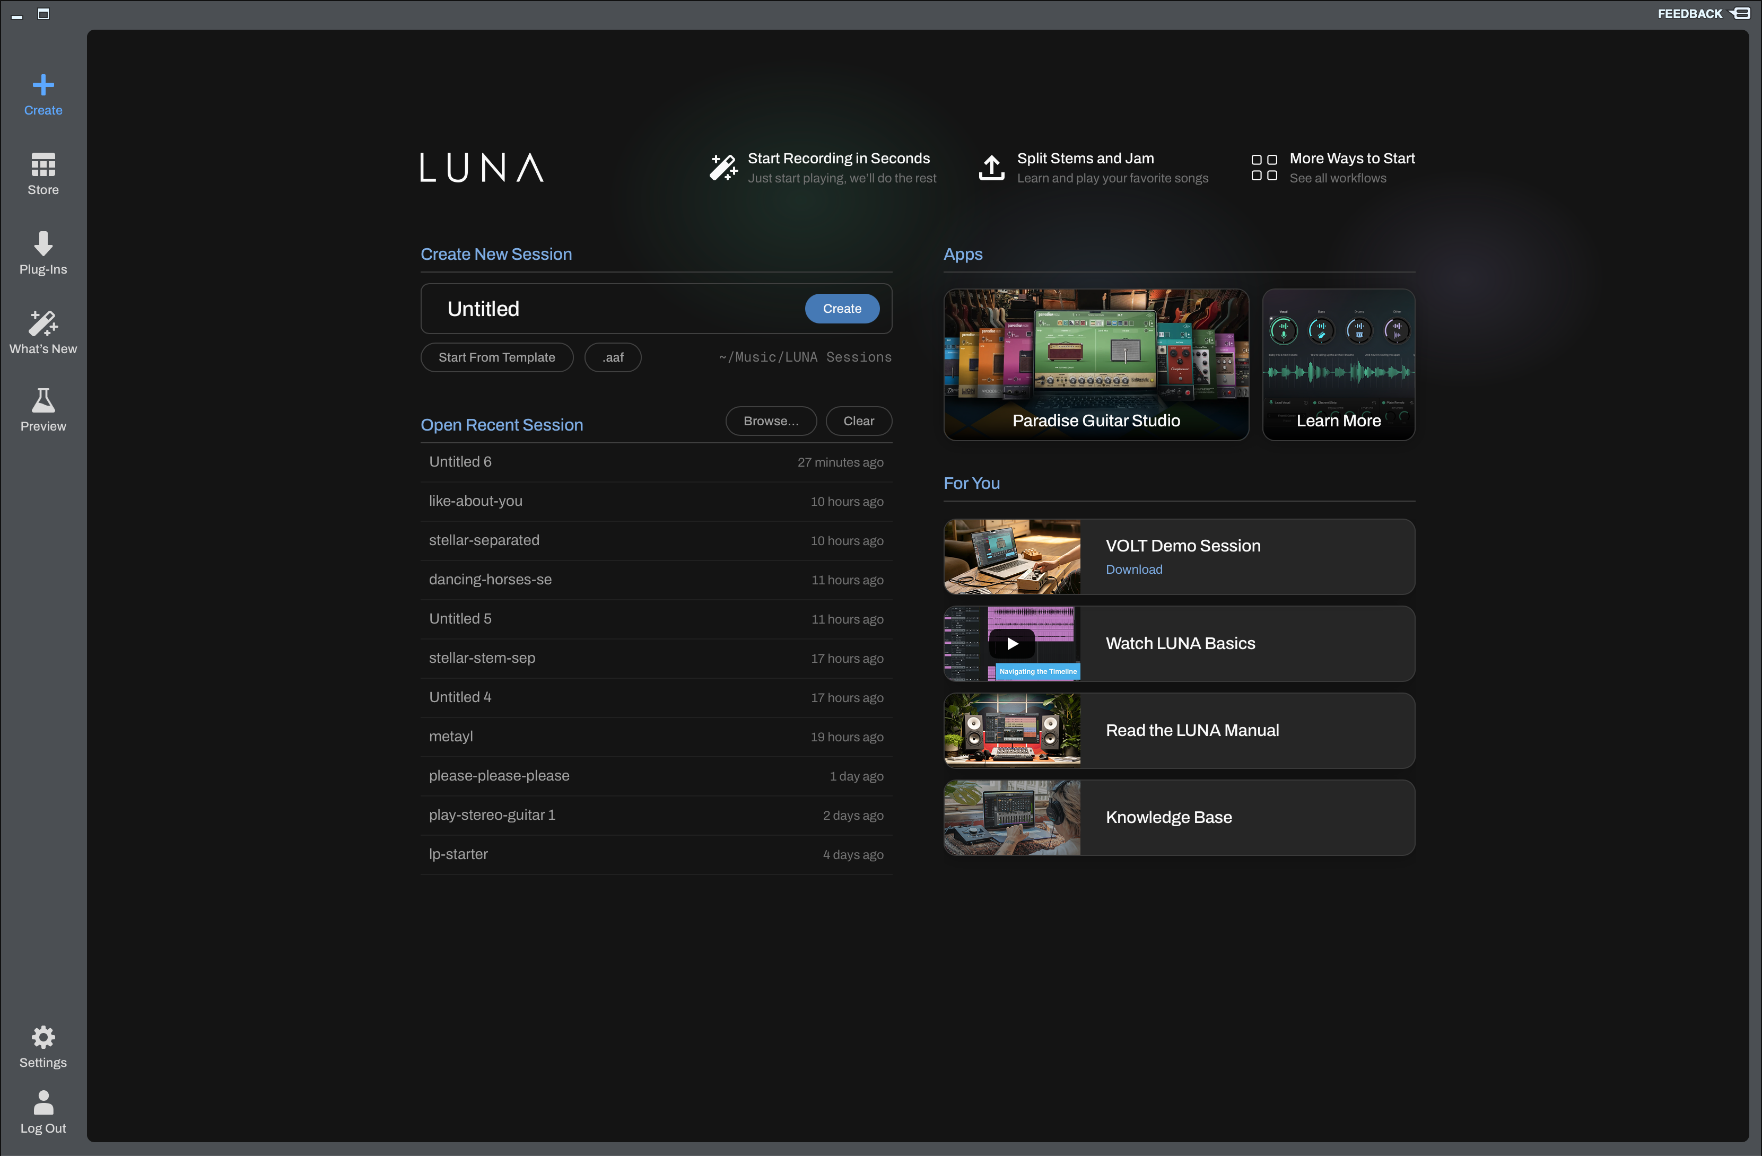Open recent session like-about-you

[656, 502]
